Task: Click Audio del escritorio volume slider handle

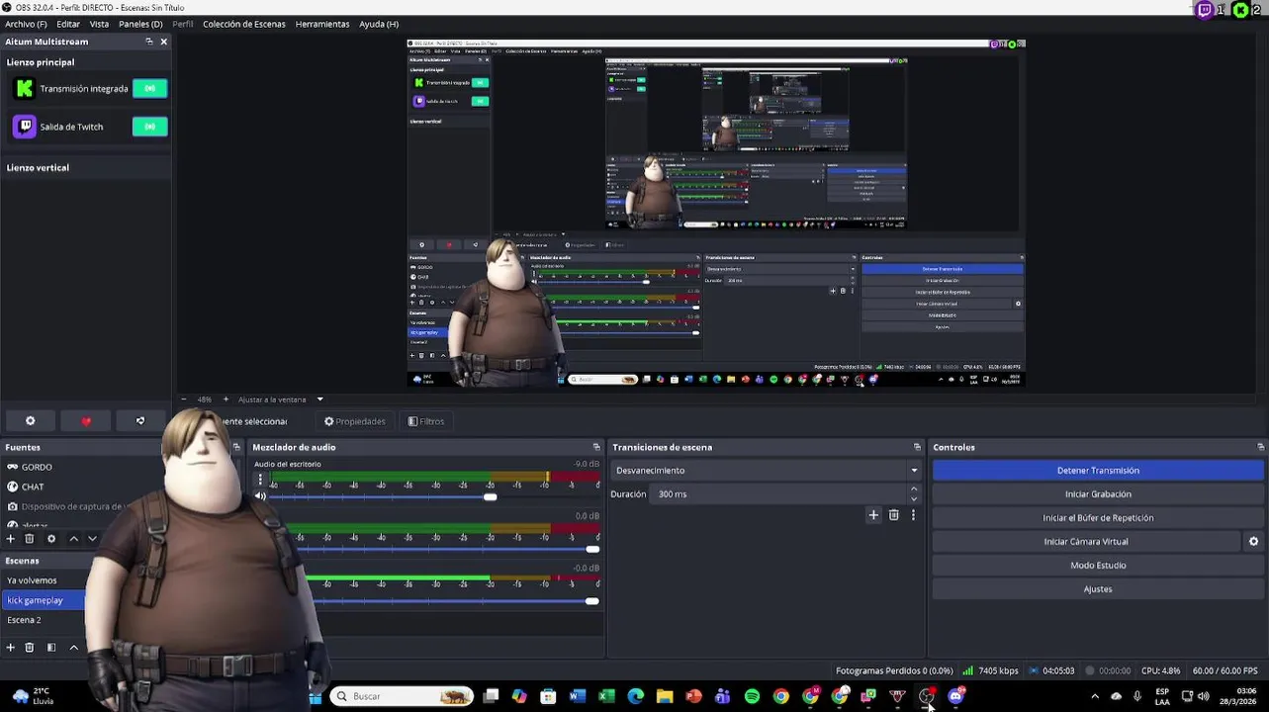Action: point(490,496)
